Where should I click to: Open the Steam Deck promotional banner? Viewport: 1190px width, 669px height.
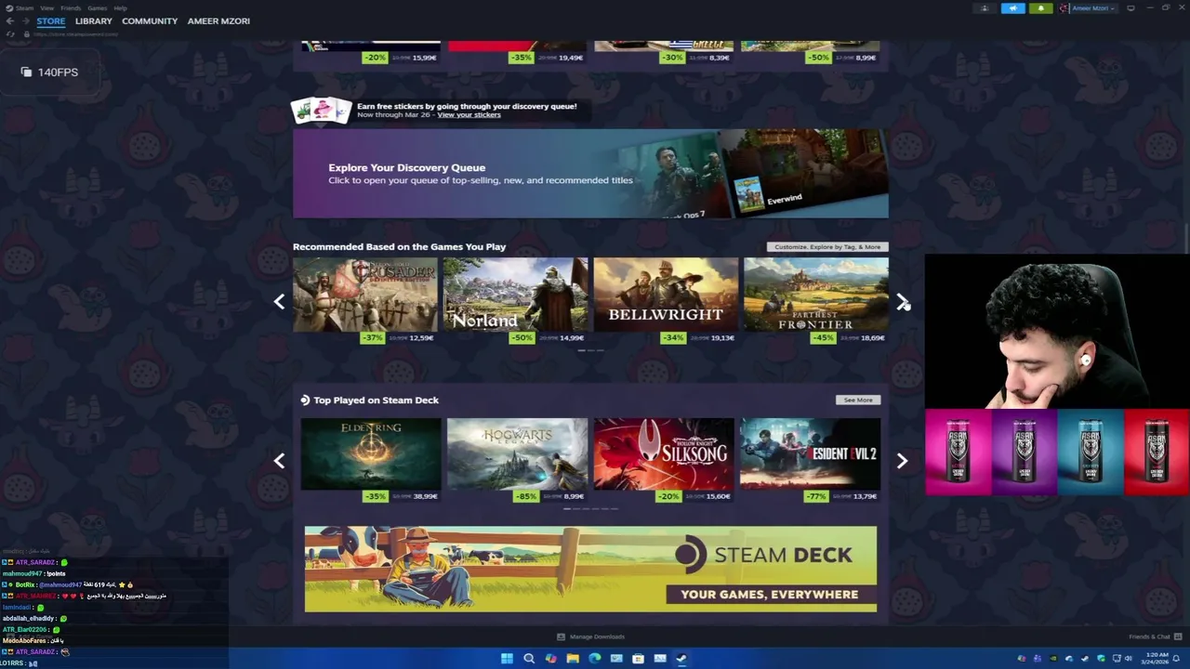(x=590, y=569)
